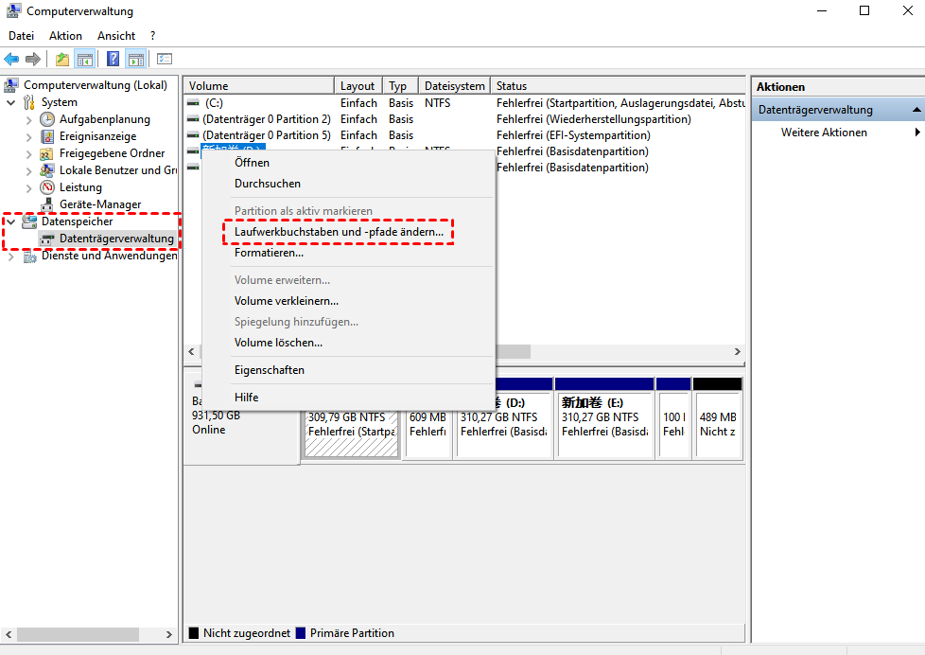Expand the Freigegebene Ordner node
This screenshot has width=925, height=655.
point(29,154)
